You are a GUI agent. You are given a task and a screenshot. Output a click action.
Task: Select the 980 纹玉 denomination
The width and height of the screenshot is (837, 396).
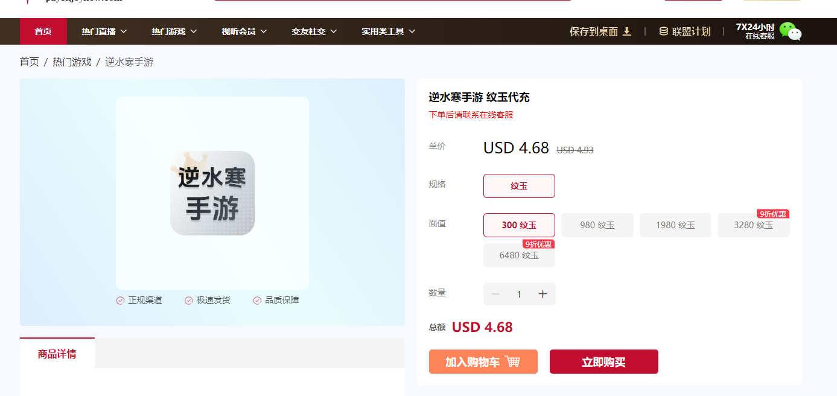597,225
